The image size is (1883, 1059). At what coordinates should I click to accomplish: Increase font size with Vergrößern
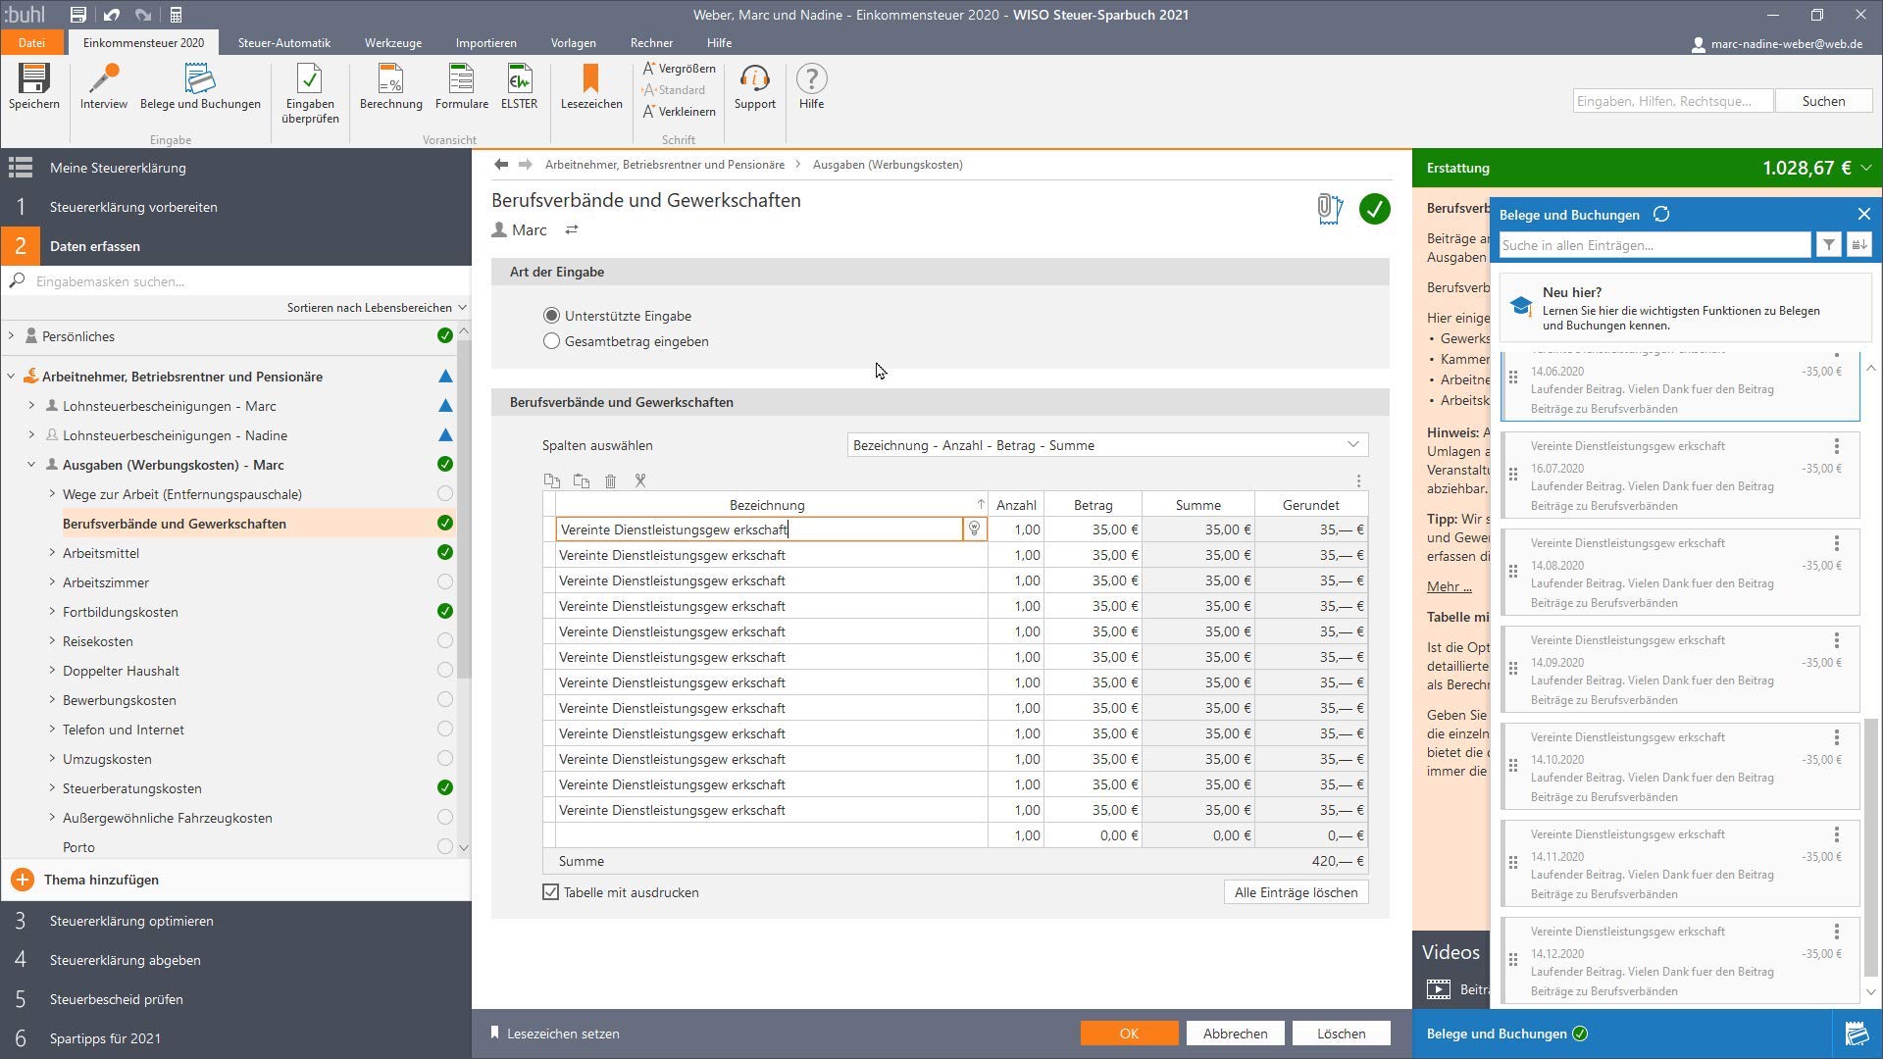[x=679, y=69]
